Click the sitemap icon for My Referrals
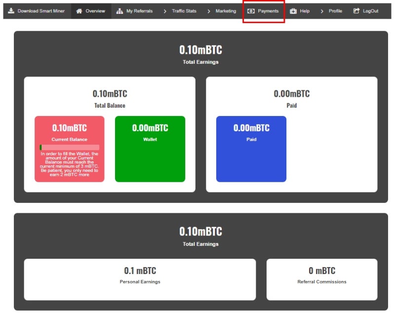This screenshot has width=395, height=317. click(119, 11)
